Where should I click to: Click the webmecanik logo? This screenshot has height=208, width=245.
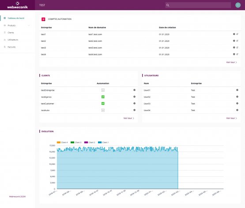tap(17, 5)
